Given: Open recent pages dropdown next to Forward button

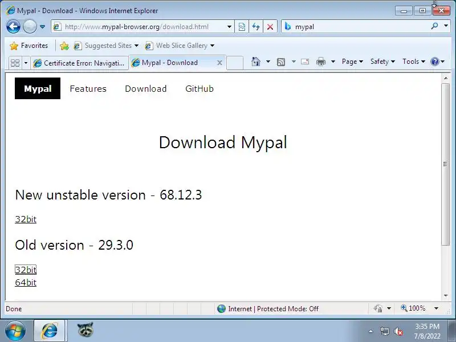Looking at the screenshot, I should 42,27.
